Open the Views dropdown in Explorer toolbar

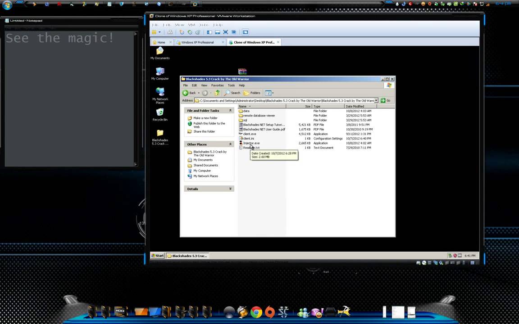[269, 93]
